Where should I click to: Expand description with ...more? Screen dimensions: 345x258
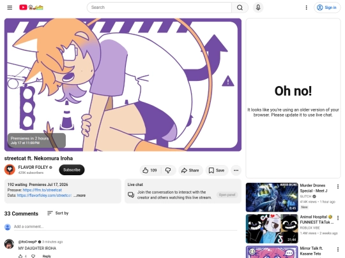pyautogui.click(x=80, y=196)
